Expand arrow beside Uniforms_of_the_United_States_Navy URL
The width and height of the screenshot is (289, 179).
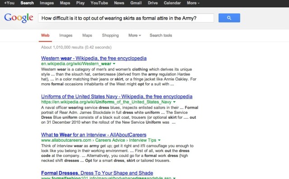[x=174, y=102]
